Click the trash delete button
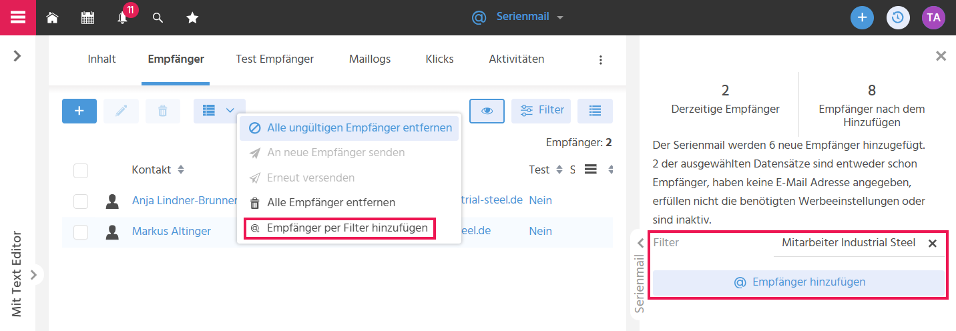This screenshot has height=331, width=956. [x=163, y=111]
